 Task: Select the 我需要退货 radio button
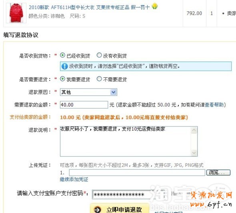click(62, 79)
